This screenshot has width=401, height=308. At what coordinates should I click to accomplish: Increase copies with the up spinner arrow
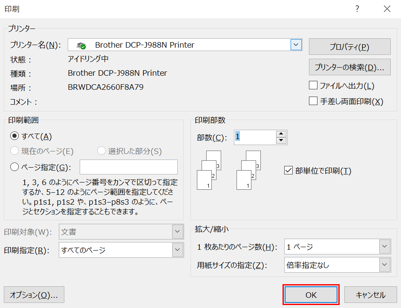point(281,134)
